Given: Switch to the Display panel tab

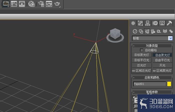Looking at the screenshot, I should [x=162, y=23].
